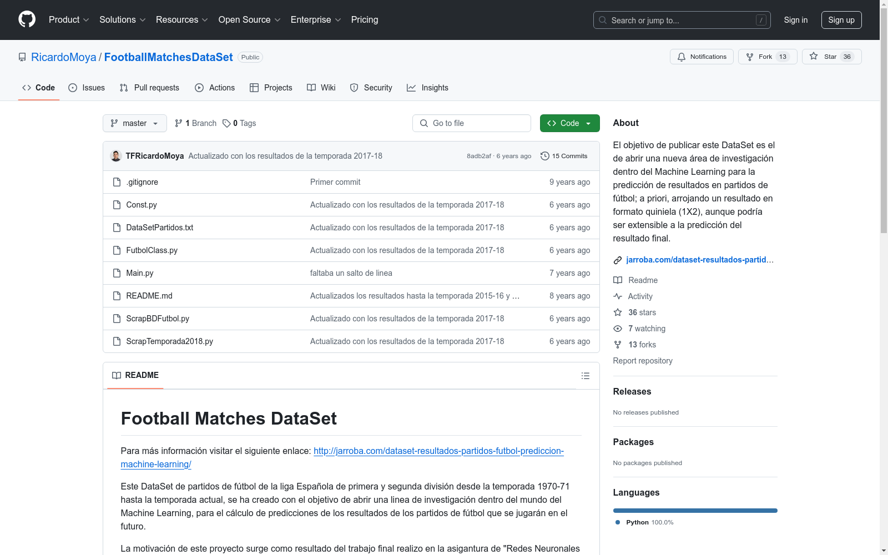888x555 pixels.
Task: Open the README outline list icon
Action: [585, 376]
